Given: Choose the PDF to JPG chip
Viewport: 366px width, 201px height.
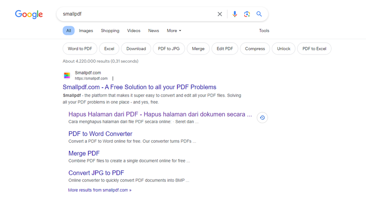Looking at the screenshot, I should point(169,49).
